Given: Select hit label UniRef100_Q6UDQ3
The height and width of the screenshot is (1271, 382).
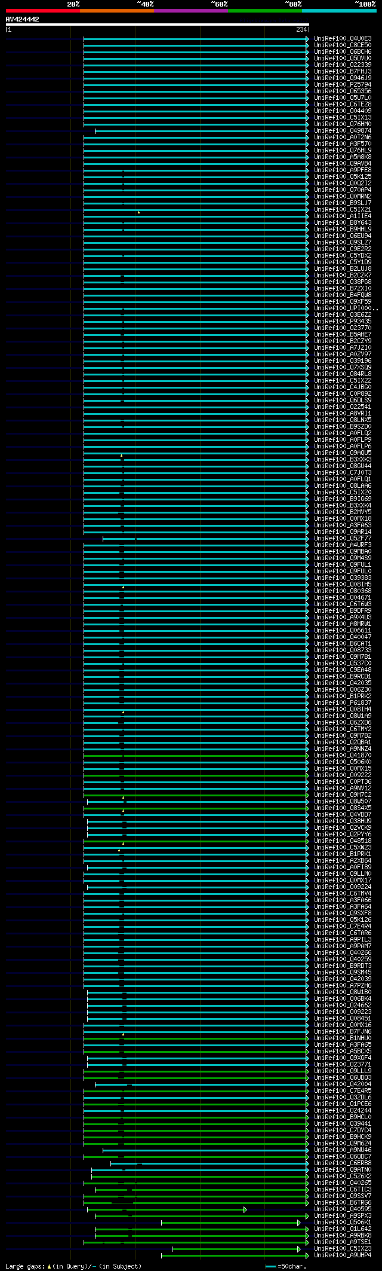Looking at the screenshot, I should [343, 1077].
